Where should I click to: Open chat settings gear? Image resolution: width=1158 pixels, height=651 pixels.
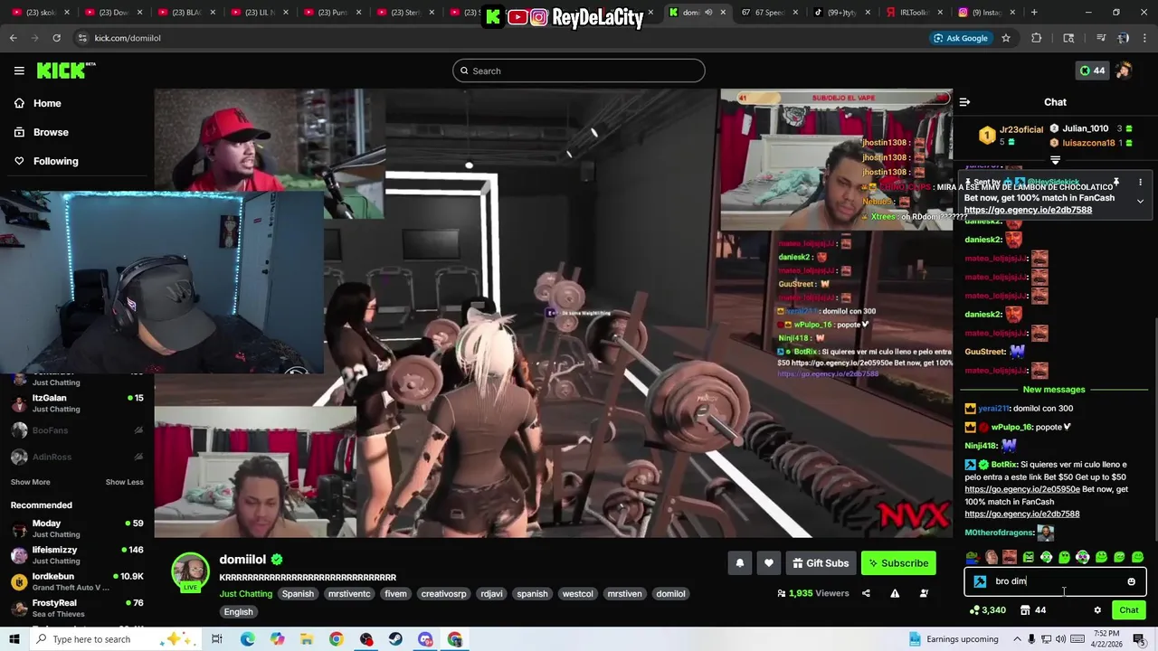1097,610
